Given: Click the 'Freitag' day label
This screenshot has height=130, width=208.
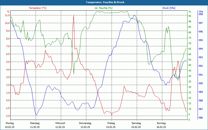Looking at the screenshot, I should click(x=111, y=123).
